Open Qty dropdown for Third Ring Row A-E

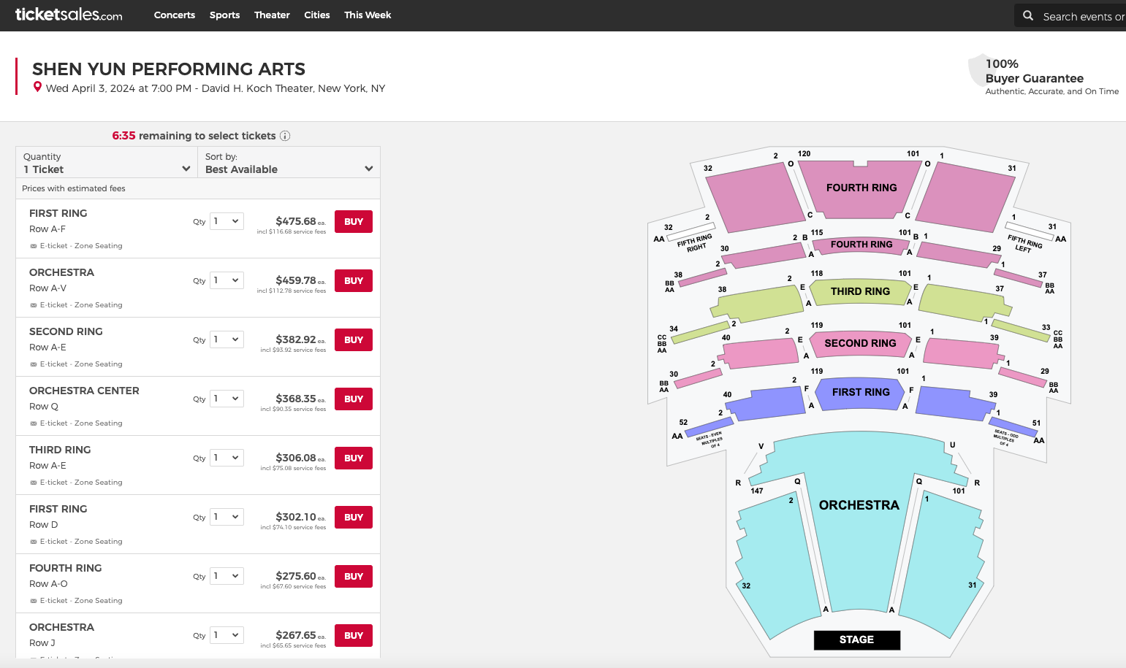(227, 458)
